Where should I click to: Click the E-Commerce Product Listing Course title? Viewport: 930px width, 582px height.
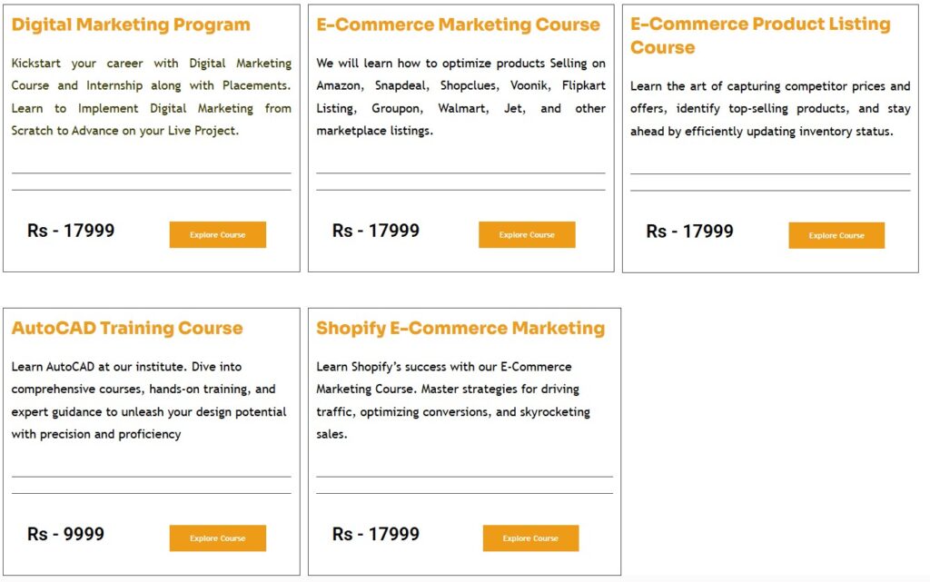coord(760,35)
